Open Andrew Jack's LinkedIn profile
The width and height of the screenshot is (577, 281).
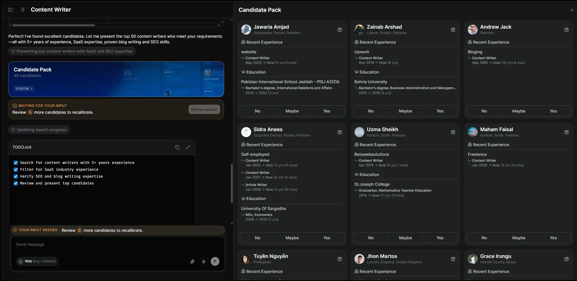tap(566, 30)
